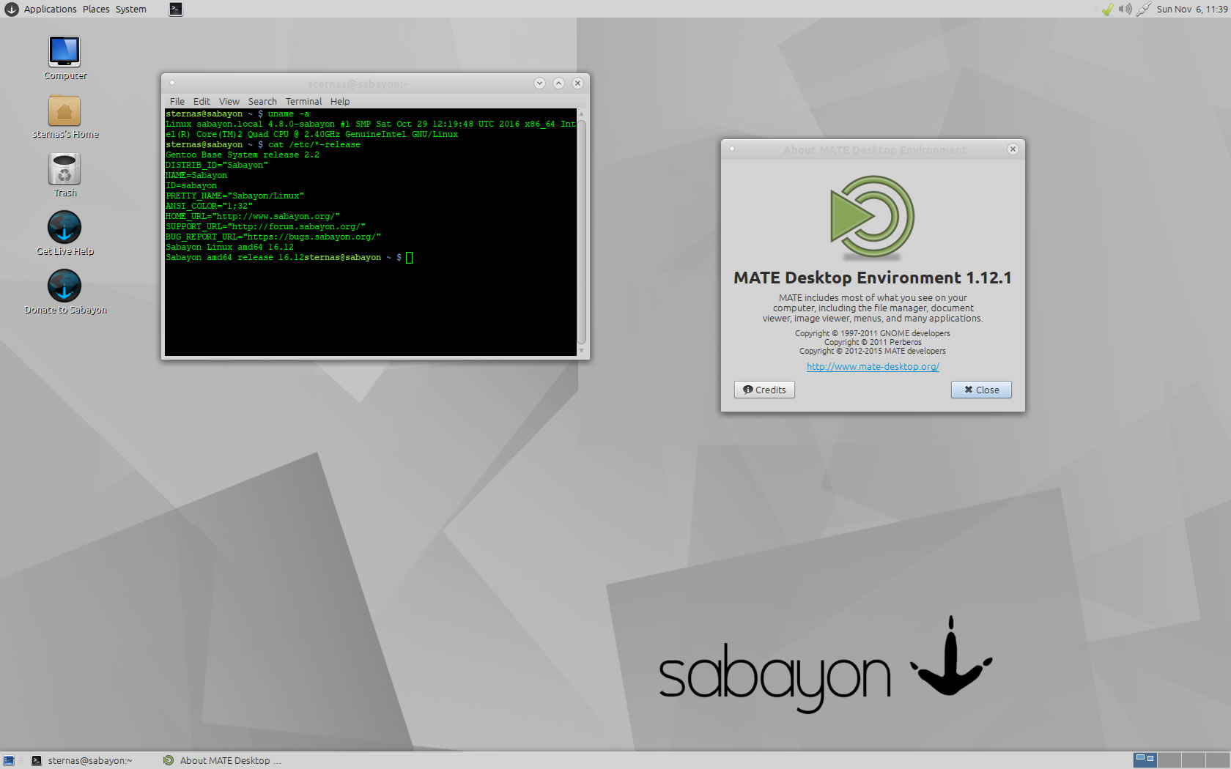The width and height of the screenshot is (1231, 769).
Task: Open the System menu
Action: [130, 9]
